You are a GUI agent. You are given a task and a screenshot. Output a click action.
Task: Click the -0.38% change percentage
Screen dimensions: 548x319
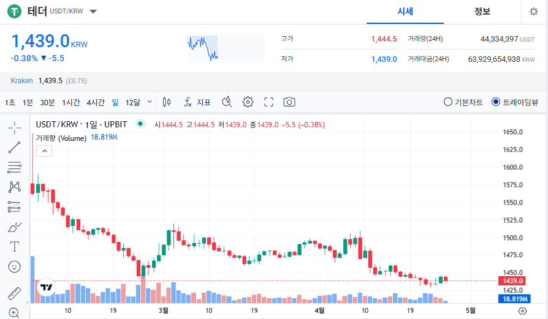click(x=24, y=58)
